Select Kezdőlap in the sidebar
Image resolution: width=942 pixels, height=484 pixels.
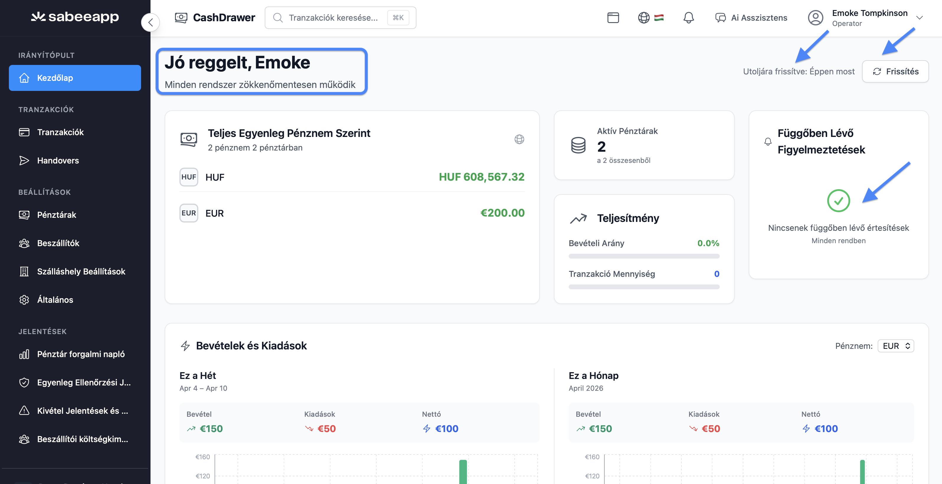75,78
